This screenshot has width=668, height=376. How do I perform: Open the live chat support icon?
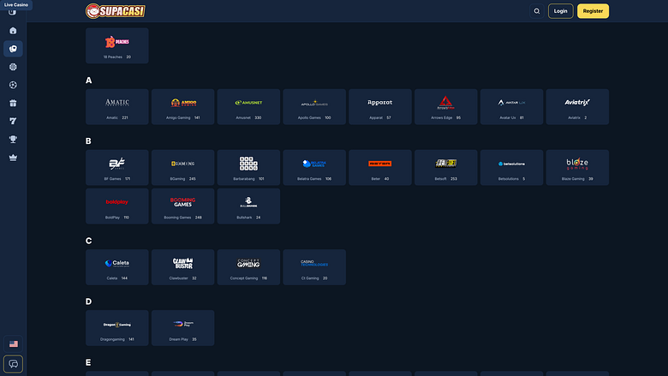coord(13,364)
